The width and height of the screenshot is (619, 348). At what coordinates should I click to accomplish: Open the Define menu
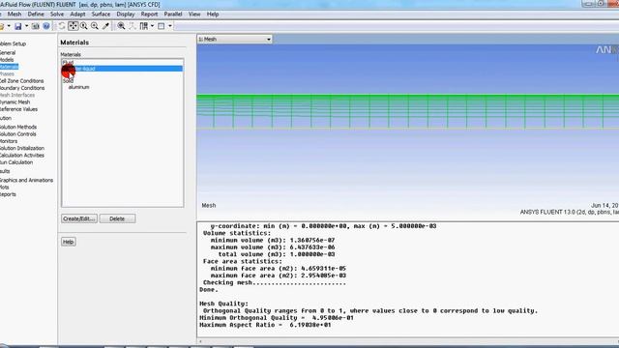click(36, 14)
